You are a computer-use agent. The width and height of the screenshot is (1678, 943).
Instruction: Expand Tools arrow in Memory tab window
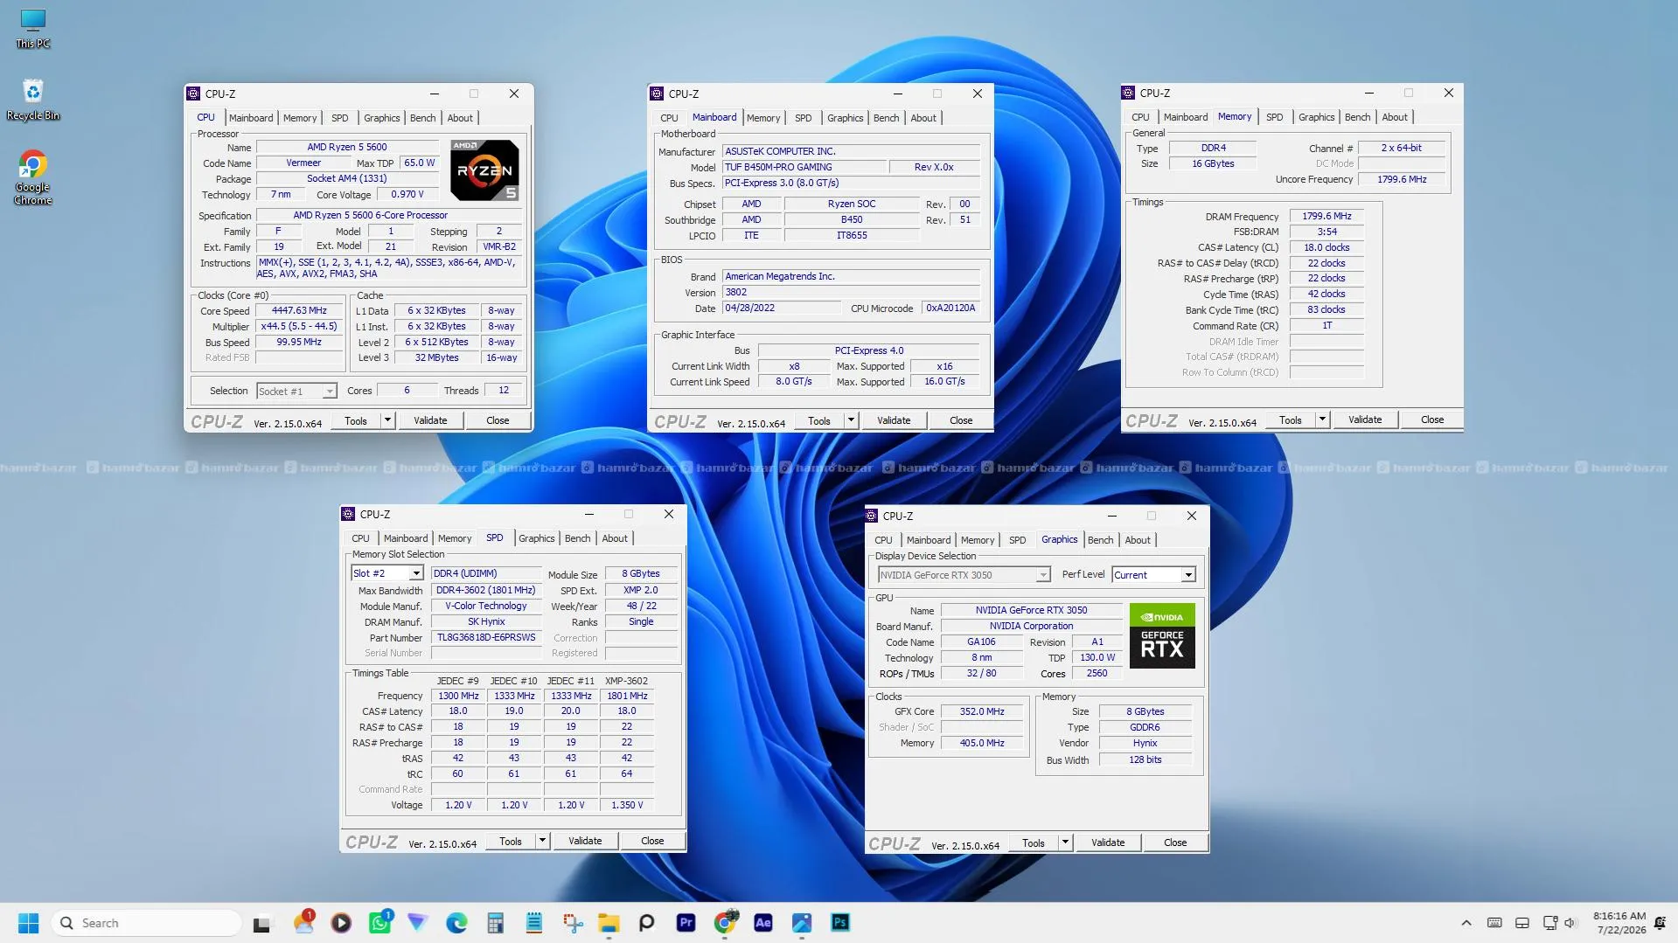[1322, 419]
